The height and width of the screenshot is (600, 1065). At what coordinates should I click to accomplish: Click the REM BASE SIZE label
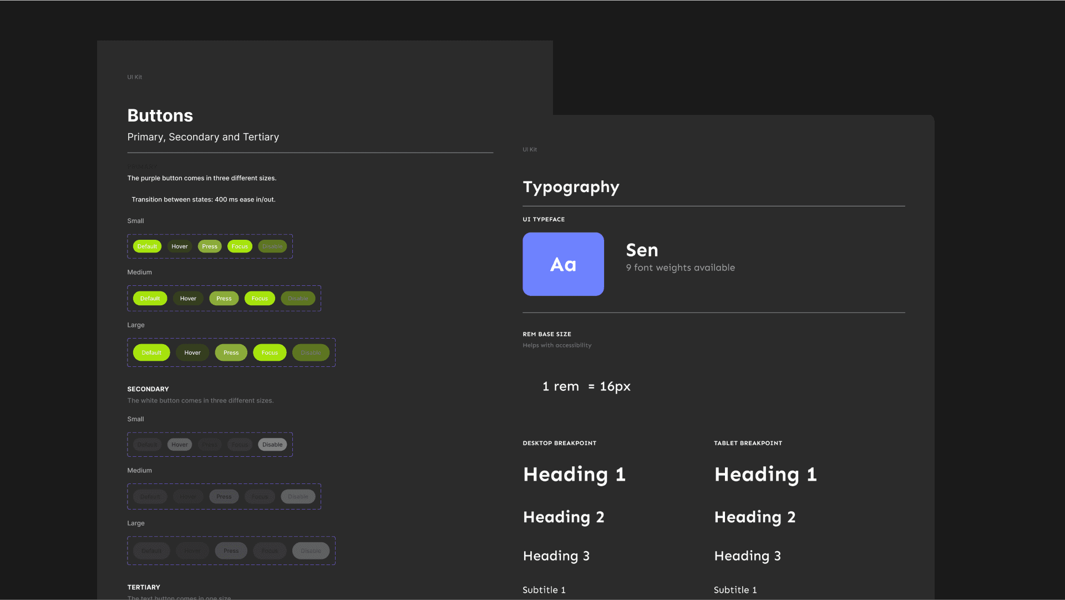[547, 335]
